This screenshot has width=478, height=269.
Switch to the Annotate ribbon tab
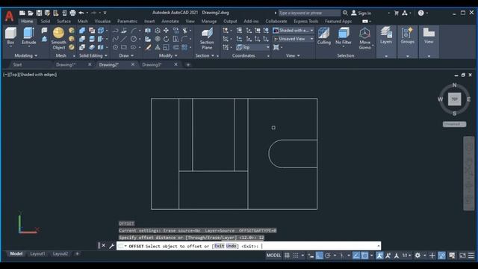170,21
